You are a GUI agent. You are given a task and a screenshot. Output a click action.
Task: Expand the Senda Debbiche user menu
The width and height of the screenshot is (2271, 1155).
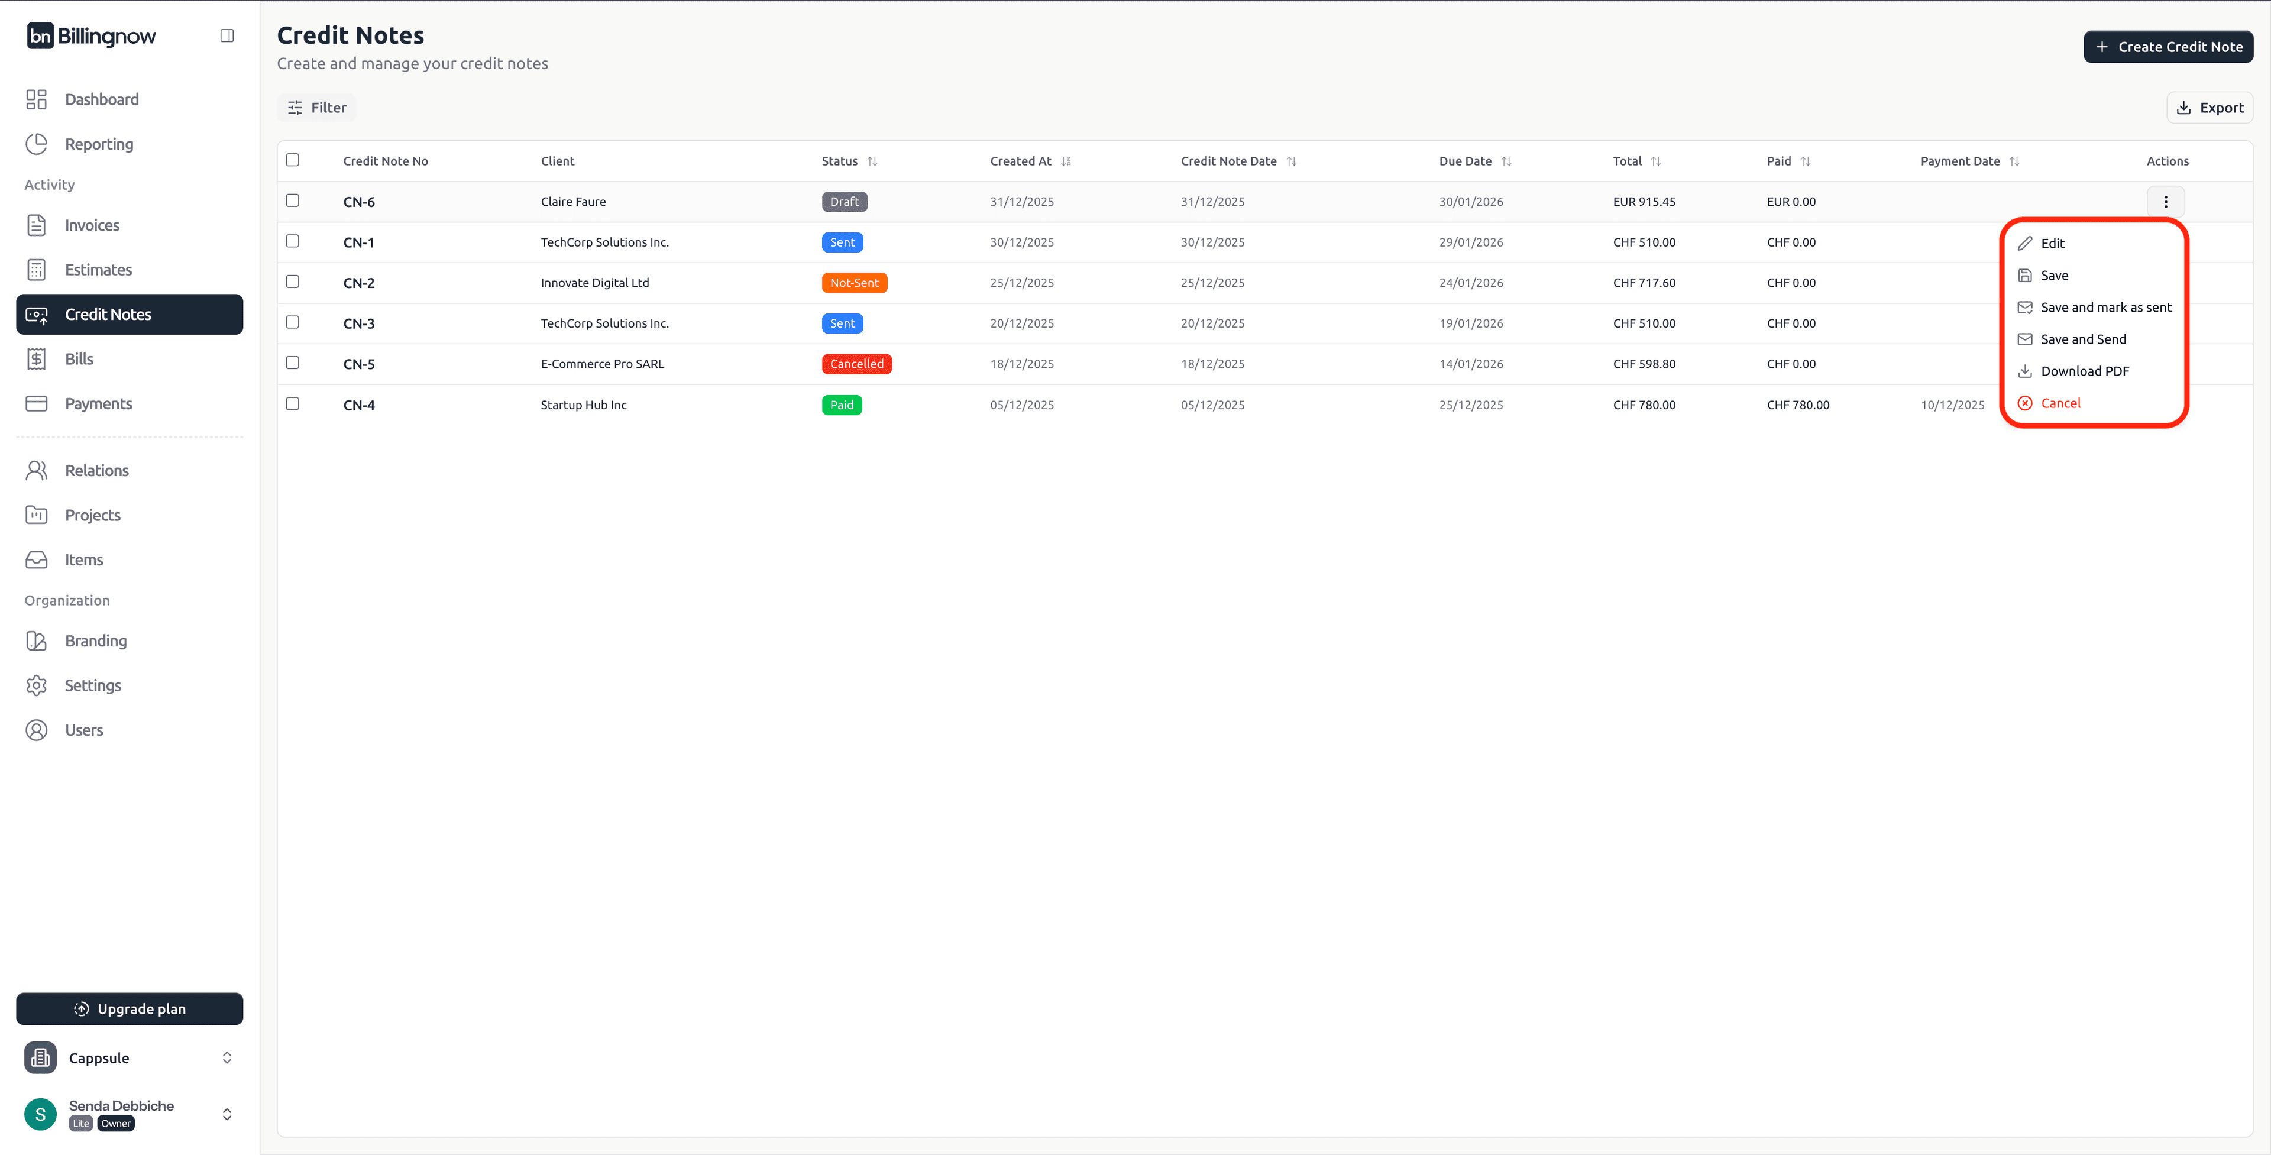[227, 1114]
